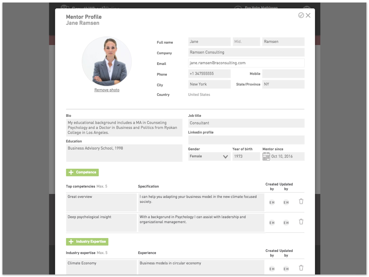Screen dimensions: 369x277
Task: Delete the Deep psychological insight row
Action: pyautogui.click(x=301, y=222)
